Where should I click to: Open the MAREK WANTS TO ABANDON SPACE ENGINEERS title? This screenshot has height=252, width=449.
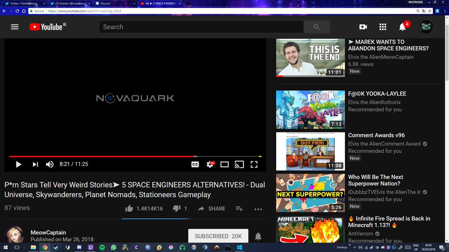point(388,45)
